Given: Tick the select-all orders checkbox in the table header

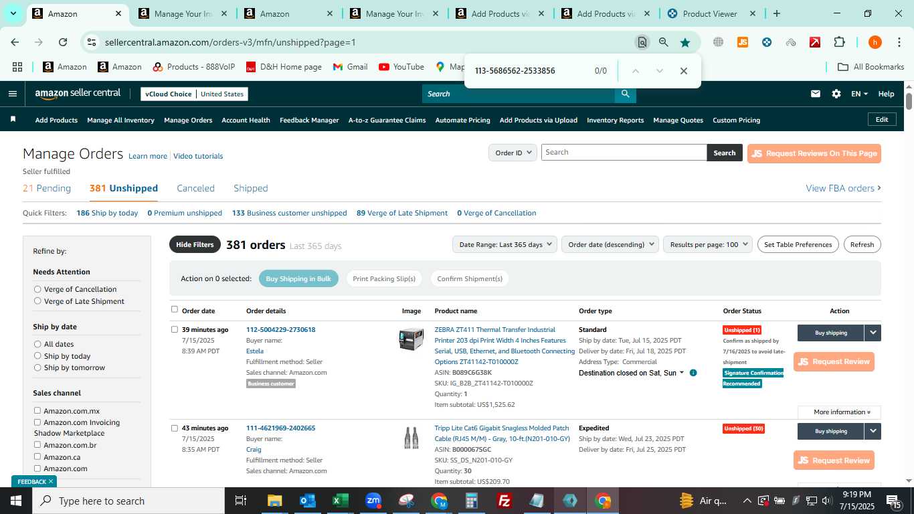Looking at the screenshot, I should tap(175, 309).
